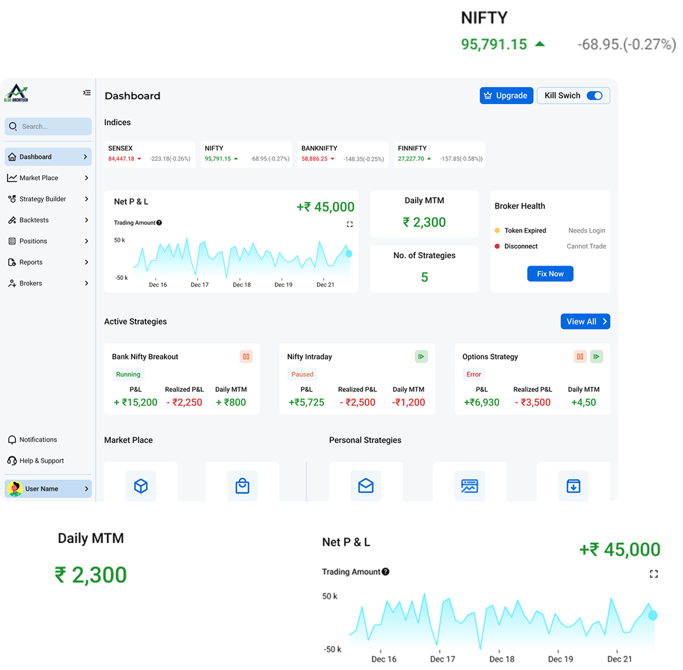Open the envelope tile under Personal Strategies

[x=366, y=485]
